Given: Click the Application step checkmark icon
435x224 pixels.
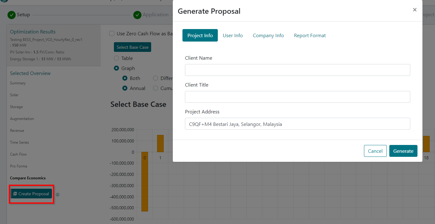Looking at the screenshot, I should (x=137, y=15).
